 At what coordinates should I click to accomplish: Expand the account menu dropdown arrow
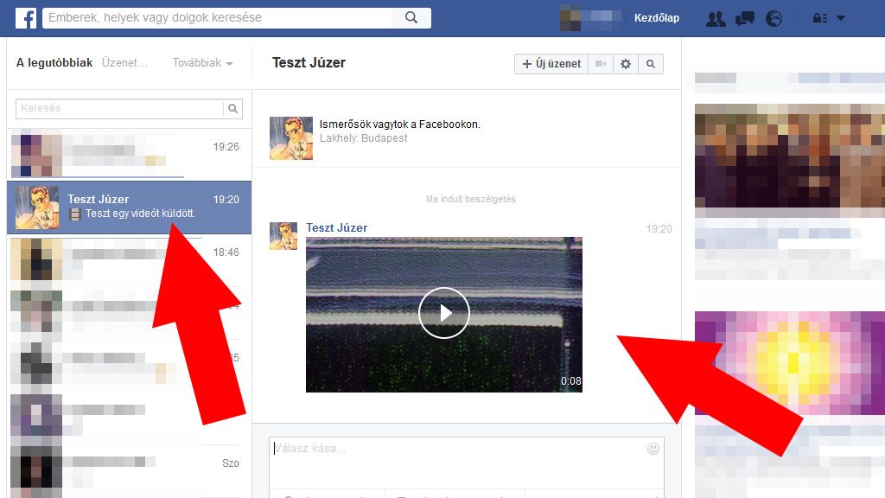(x=841, y=18)
